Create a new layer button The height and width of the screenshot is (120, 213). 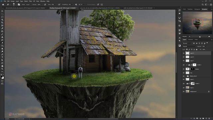tap(206, 119)
